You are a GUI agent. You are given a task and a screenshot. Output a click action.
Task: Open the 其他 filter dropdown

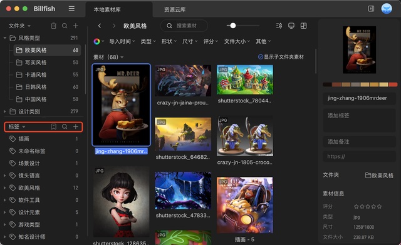pyautogui.click(x=263, y=41)
